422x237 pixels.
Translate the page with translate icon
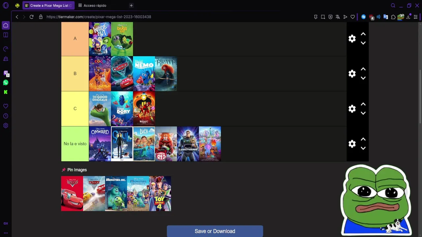[x=338, y=17]
